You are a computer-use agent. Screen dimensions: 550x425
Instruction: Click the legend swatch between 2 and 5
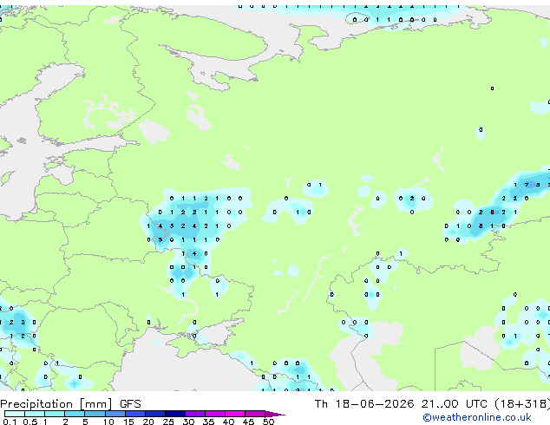pos(75,414)
